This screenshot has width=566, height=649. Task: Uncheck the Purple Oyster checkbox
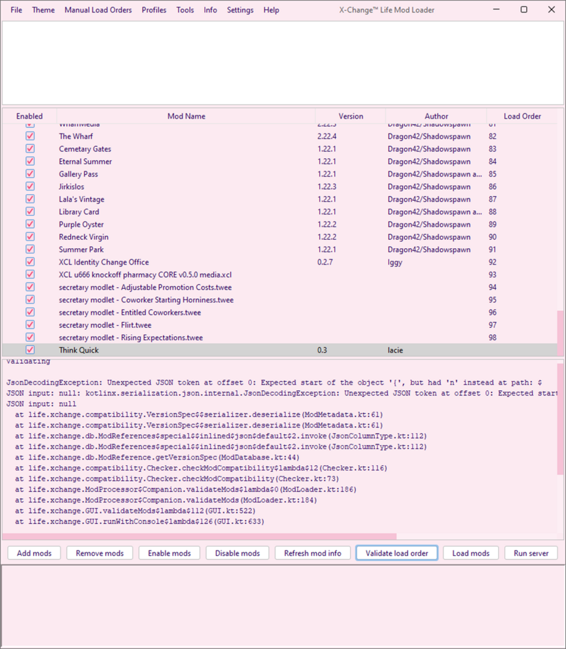[30, 224]
